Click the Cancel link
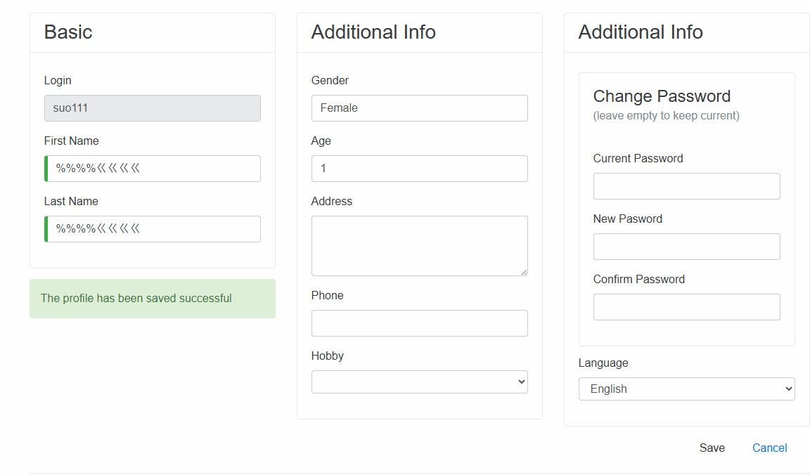 point(769,448)
